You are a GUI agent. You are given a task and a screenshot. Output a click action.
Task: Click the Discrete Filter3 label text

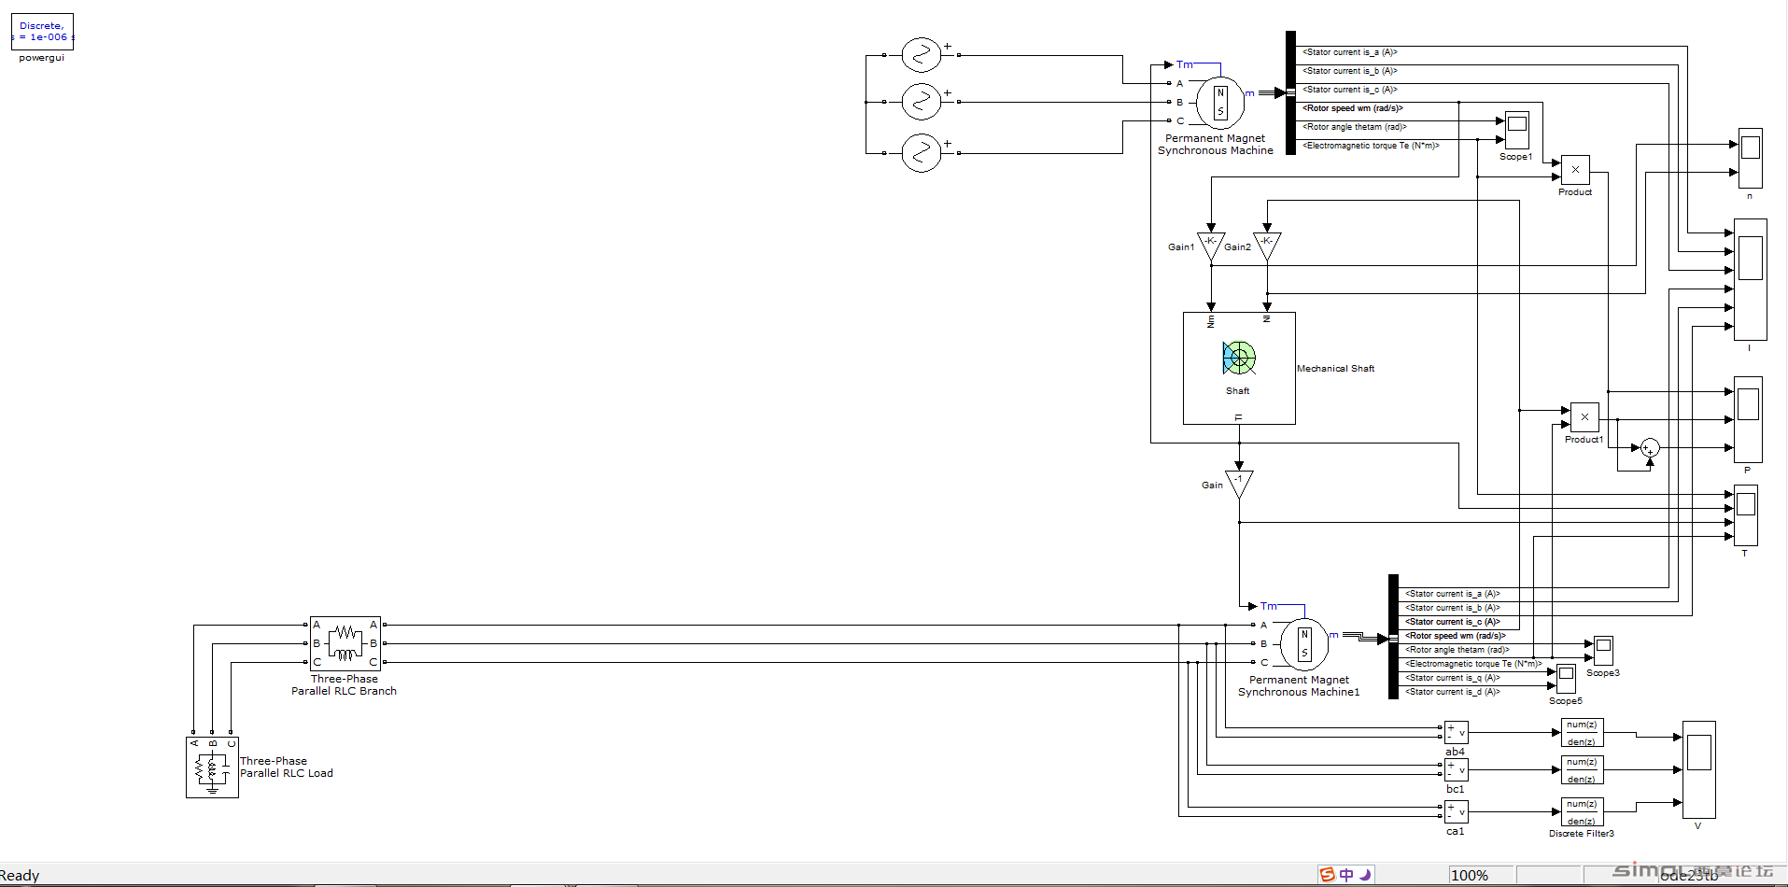tap(1582, 834)
